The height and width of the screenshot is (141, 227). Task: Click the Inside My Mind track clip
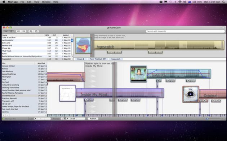pyautogui.click(x=120, y=93)
